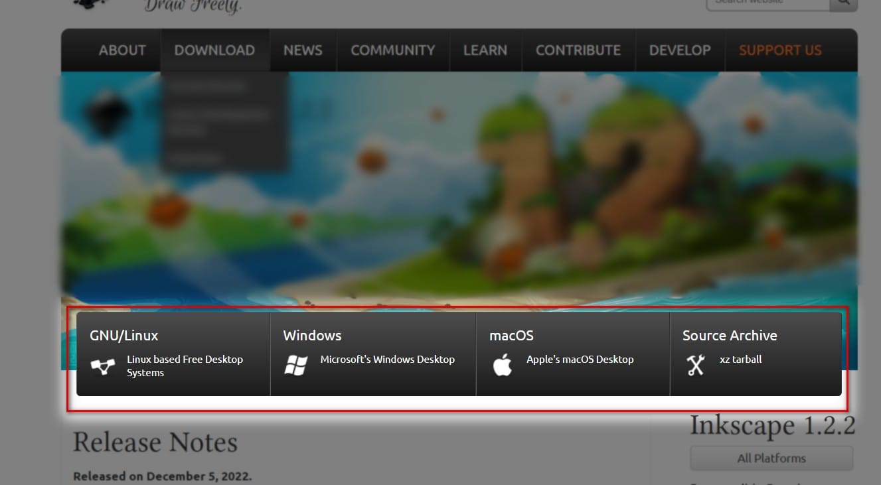The height and width of the screenshot is (485, 881).
Task: Open the Community menu
Action: click(393, 50)
